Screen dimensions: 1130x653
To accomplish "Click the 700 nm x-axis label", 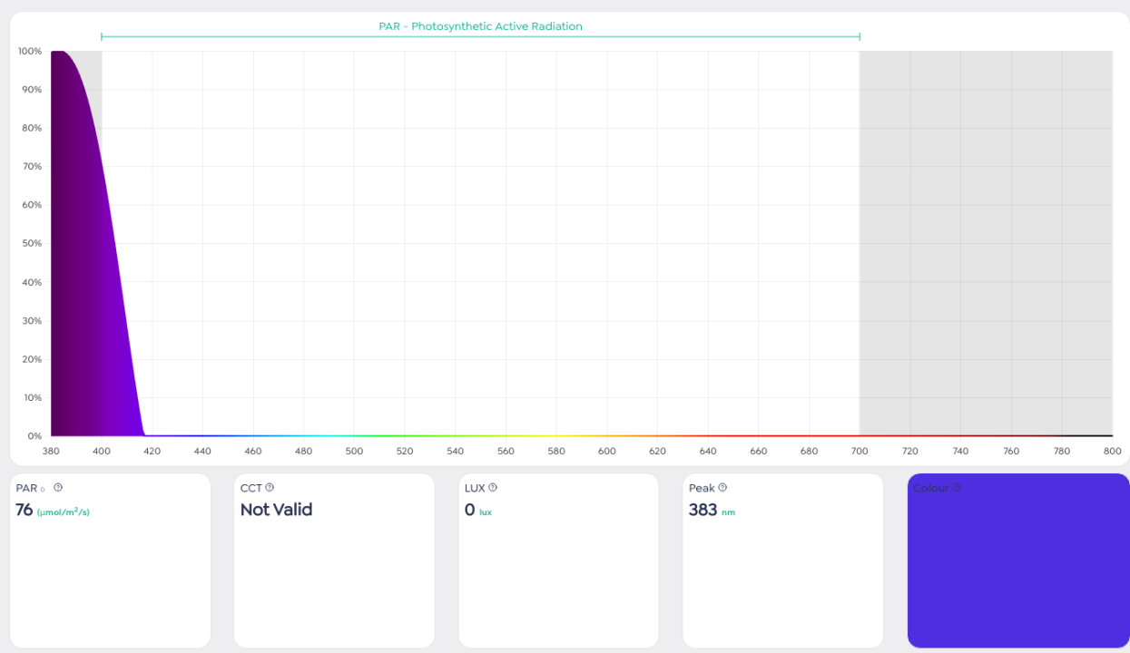I will pyautogui.click(x=860, y=451).
